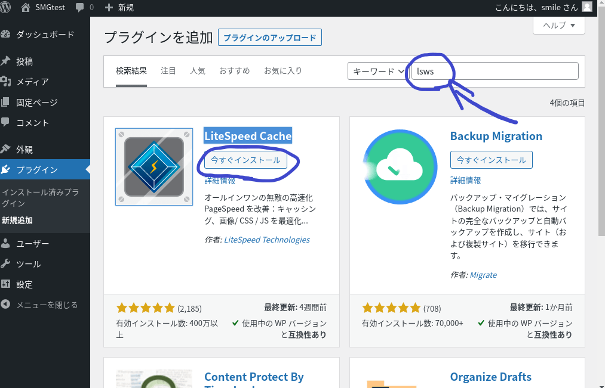Click the 設定 sliders icon
The image size is (605, 388).
[5, 284]
